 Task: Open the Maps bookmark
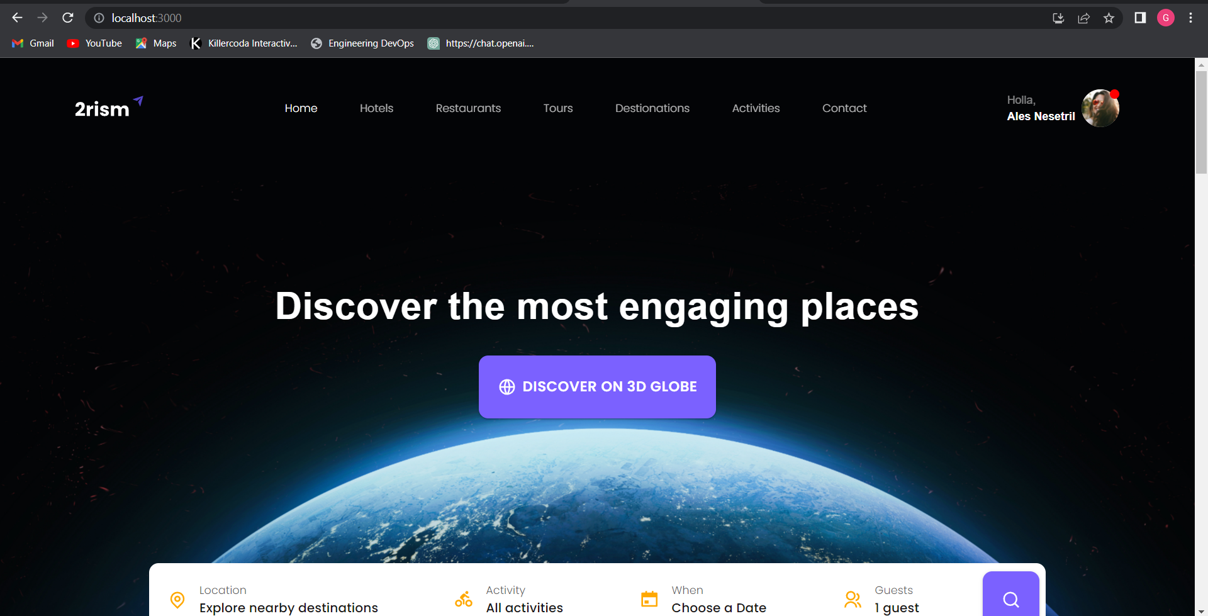[156, 43]
